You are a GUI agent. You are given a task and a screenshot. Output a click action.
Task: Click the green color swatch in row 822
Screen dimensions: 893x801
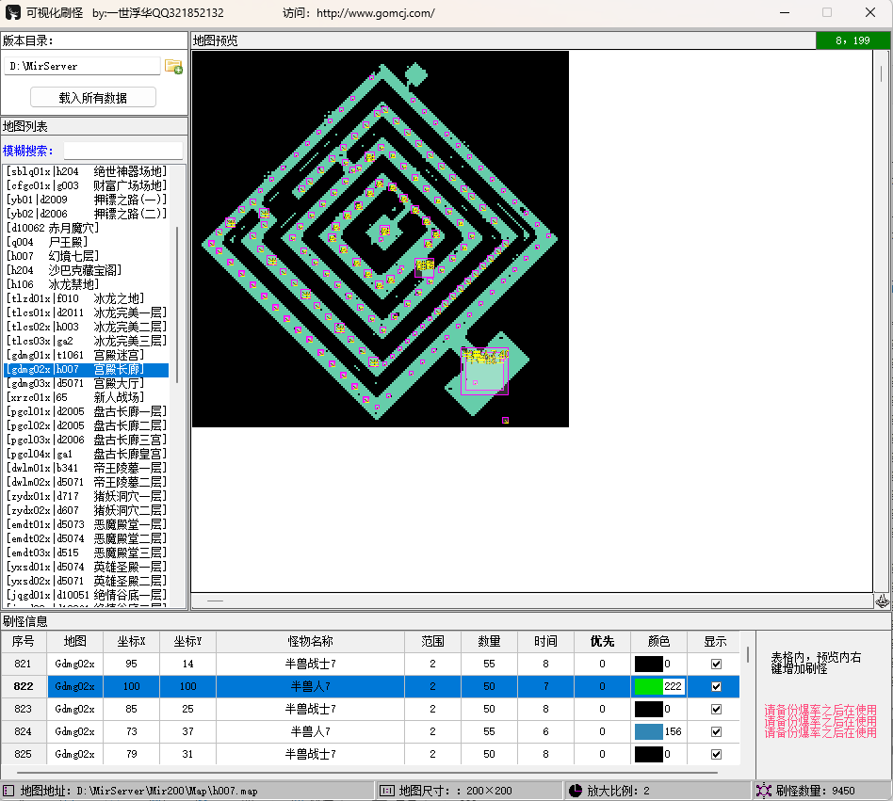pos(648,686)
